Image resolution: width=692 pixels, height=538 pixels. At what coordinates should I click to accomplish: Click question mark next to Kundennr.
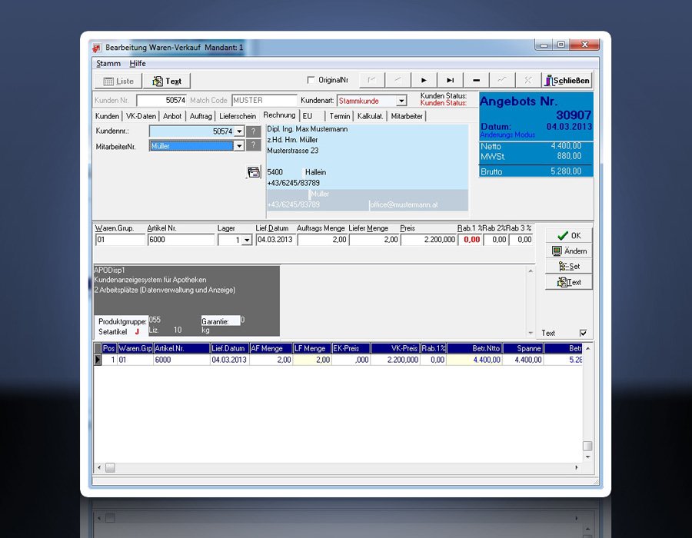click(x=253, y=131)
